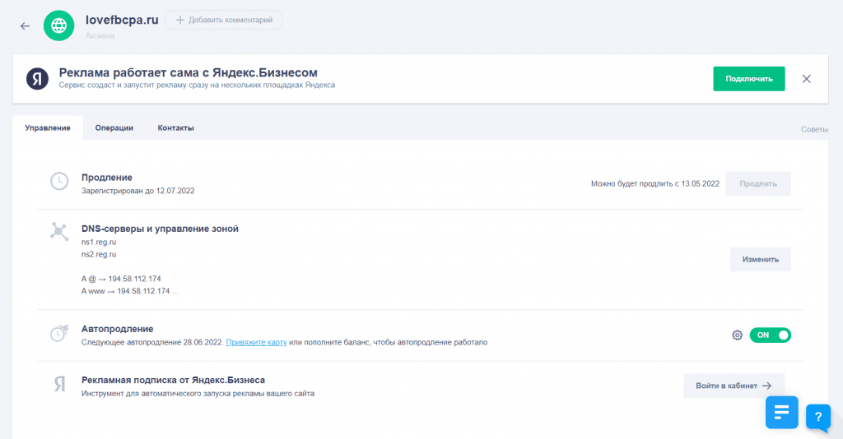Open the Операции tab
This screenshot has height=439, width=843.
pos(114,127)
